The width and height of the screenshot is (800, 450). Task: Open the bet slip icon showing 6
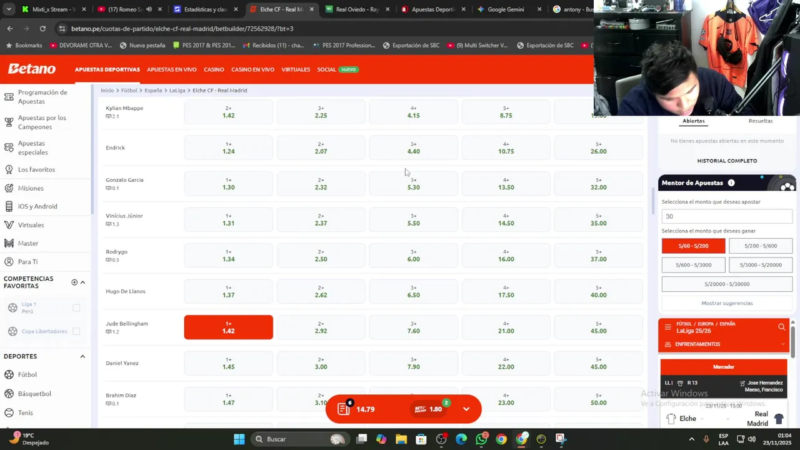(x=344, y=409)
